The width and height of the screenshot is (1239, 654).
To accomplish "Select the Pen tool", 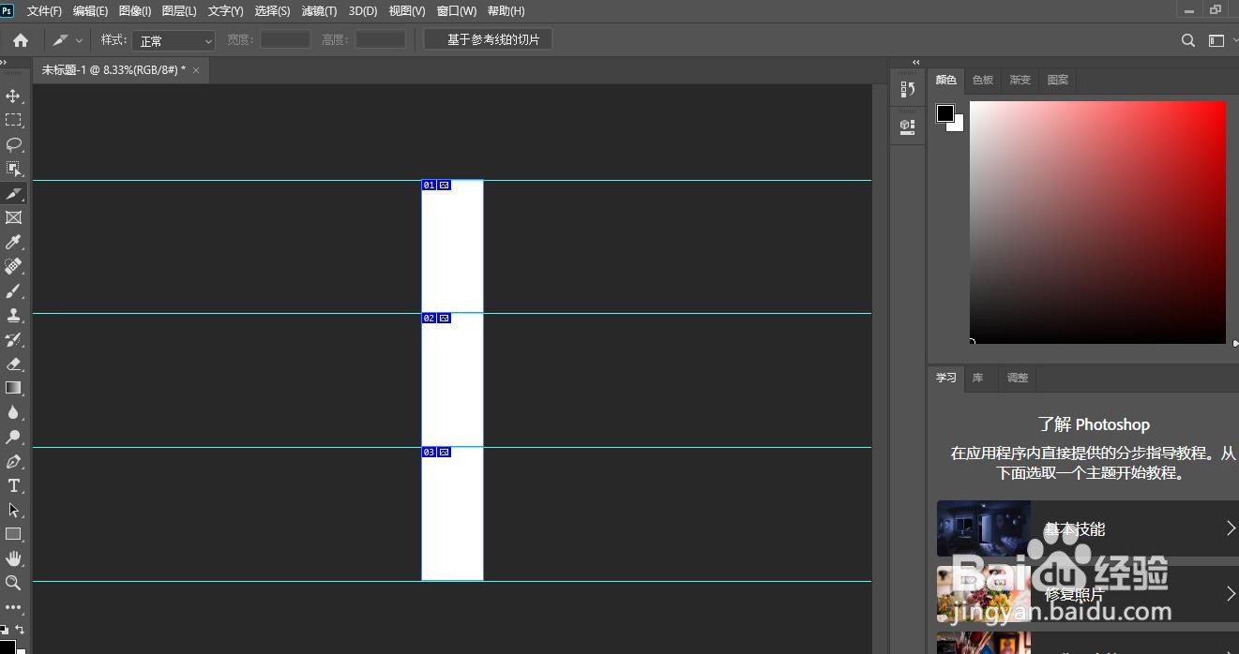I will [x=13, y=461].
